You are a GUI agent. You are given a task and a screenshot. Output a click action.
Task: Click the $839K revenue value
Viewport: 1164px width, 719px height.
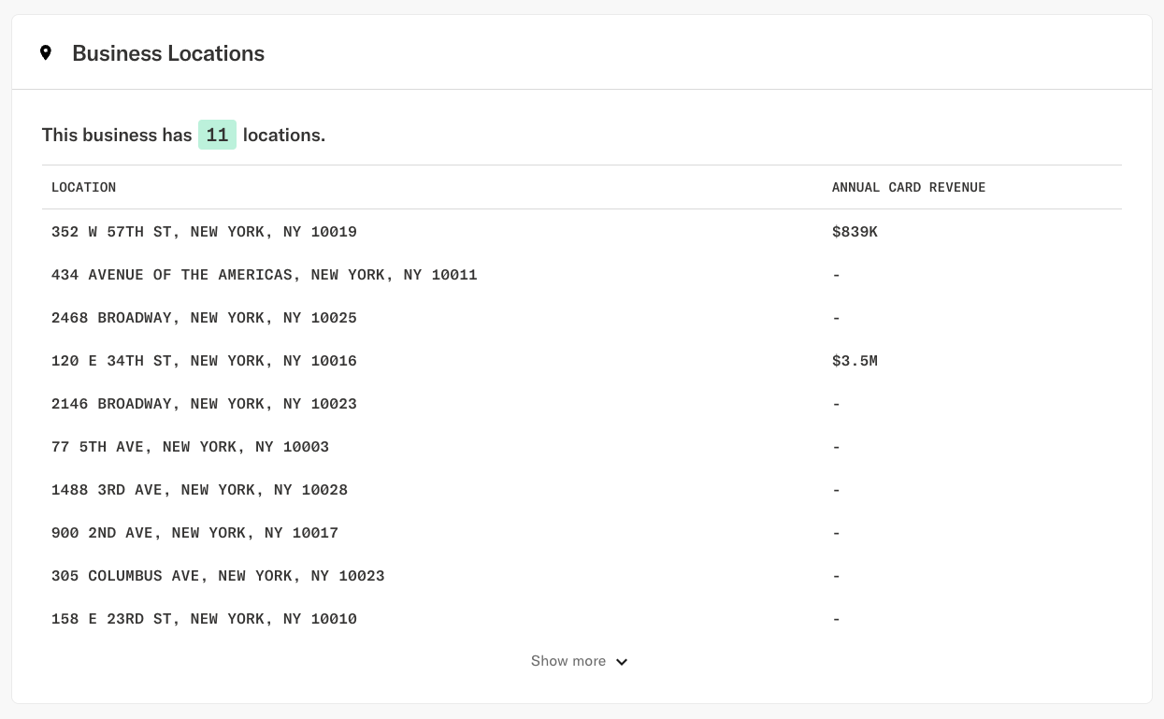point(855,232)
